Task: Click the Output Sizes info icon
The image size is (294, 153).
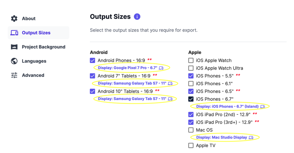Action: pos(137,17)
